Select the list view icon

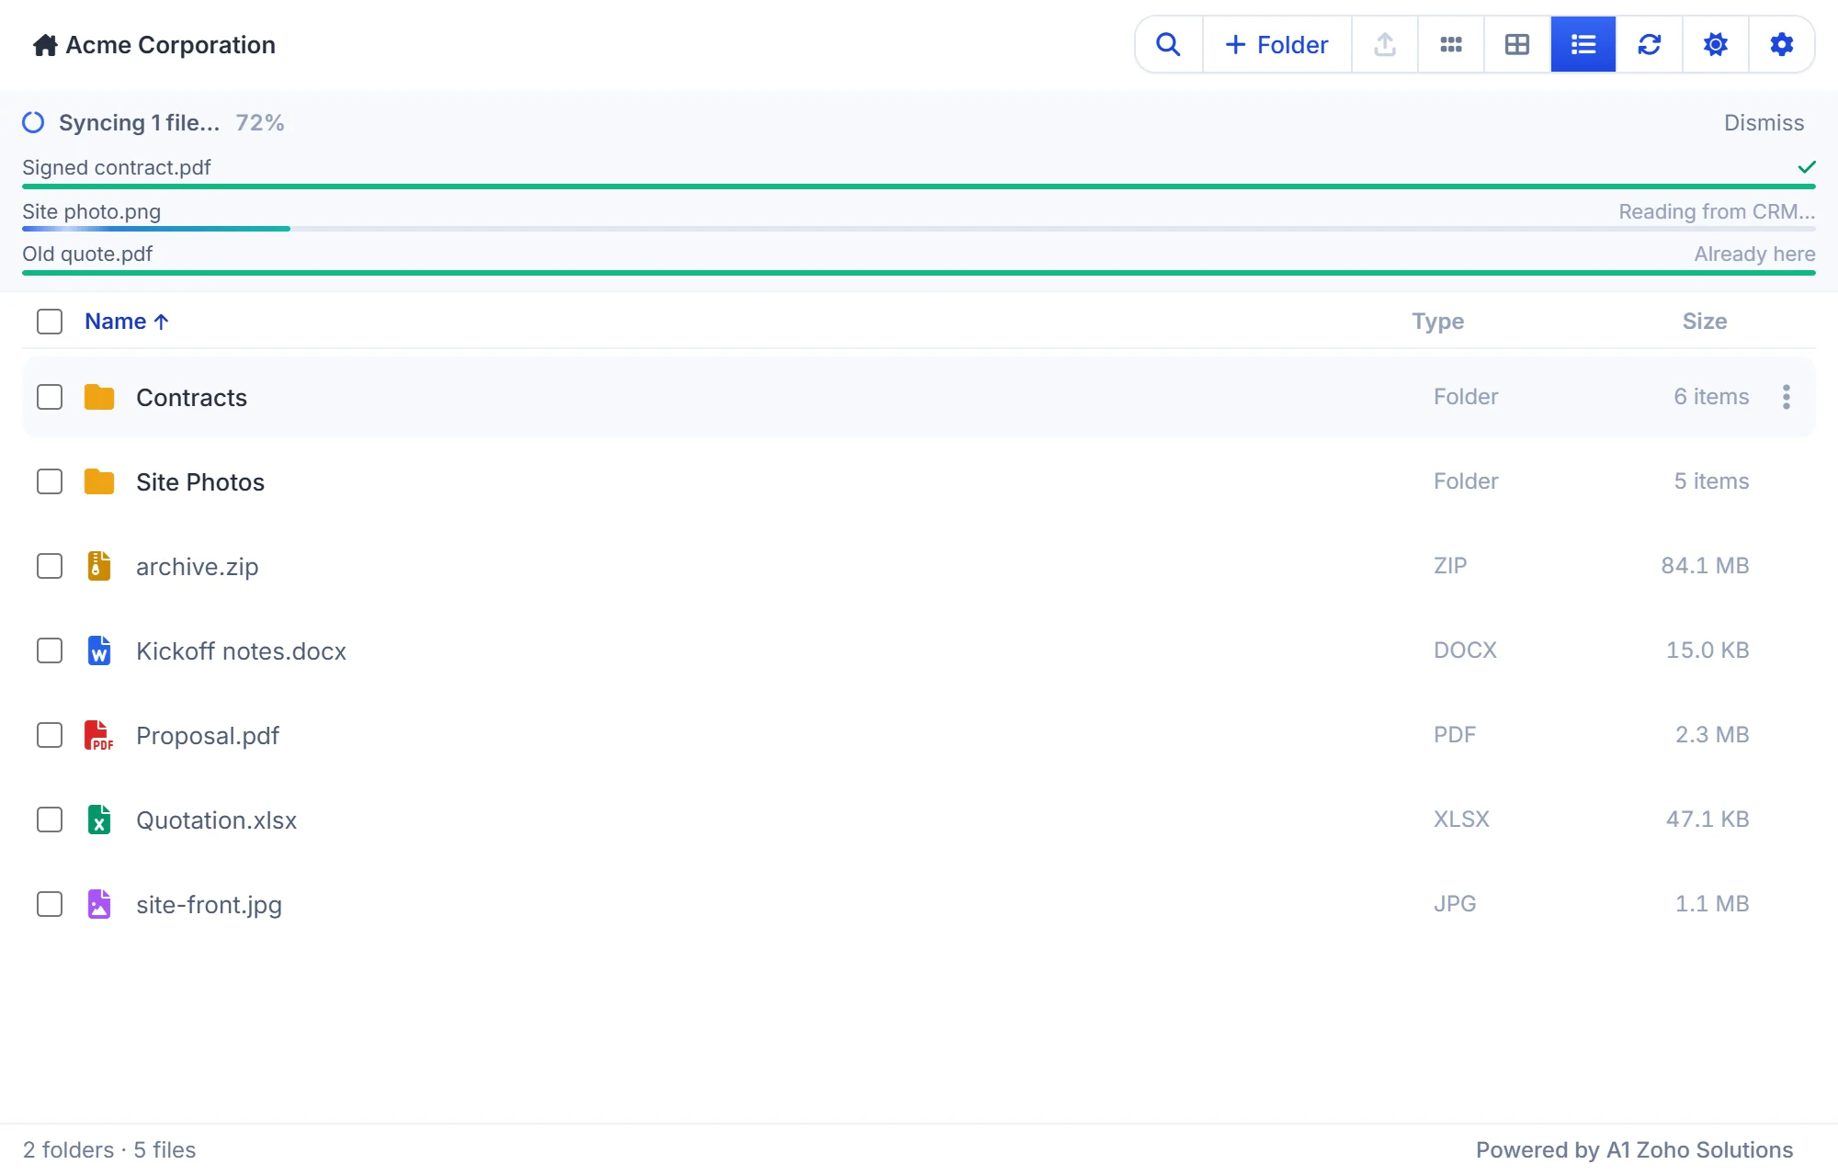click(1583, 44)
